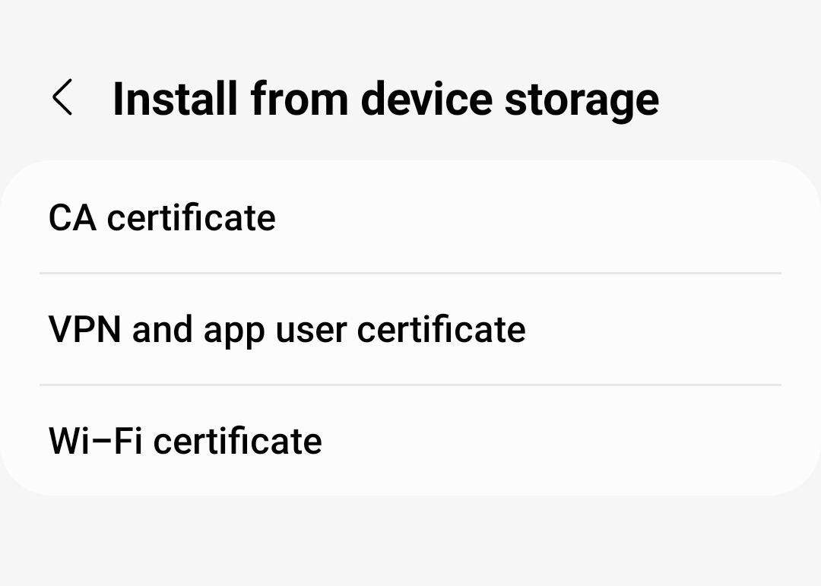
Task: Tap the last row, Wi-Fi certificate
Action: coord(410,441)
